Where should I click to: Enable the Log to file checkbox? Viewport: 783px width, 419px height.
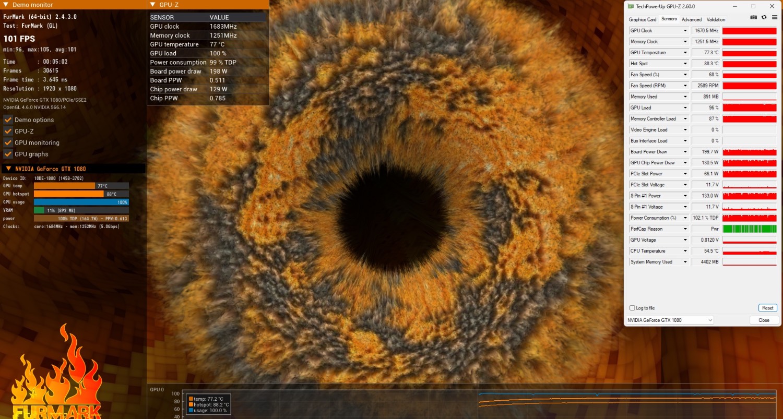633,308
